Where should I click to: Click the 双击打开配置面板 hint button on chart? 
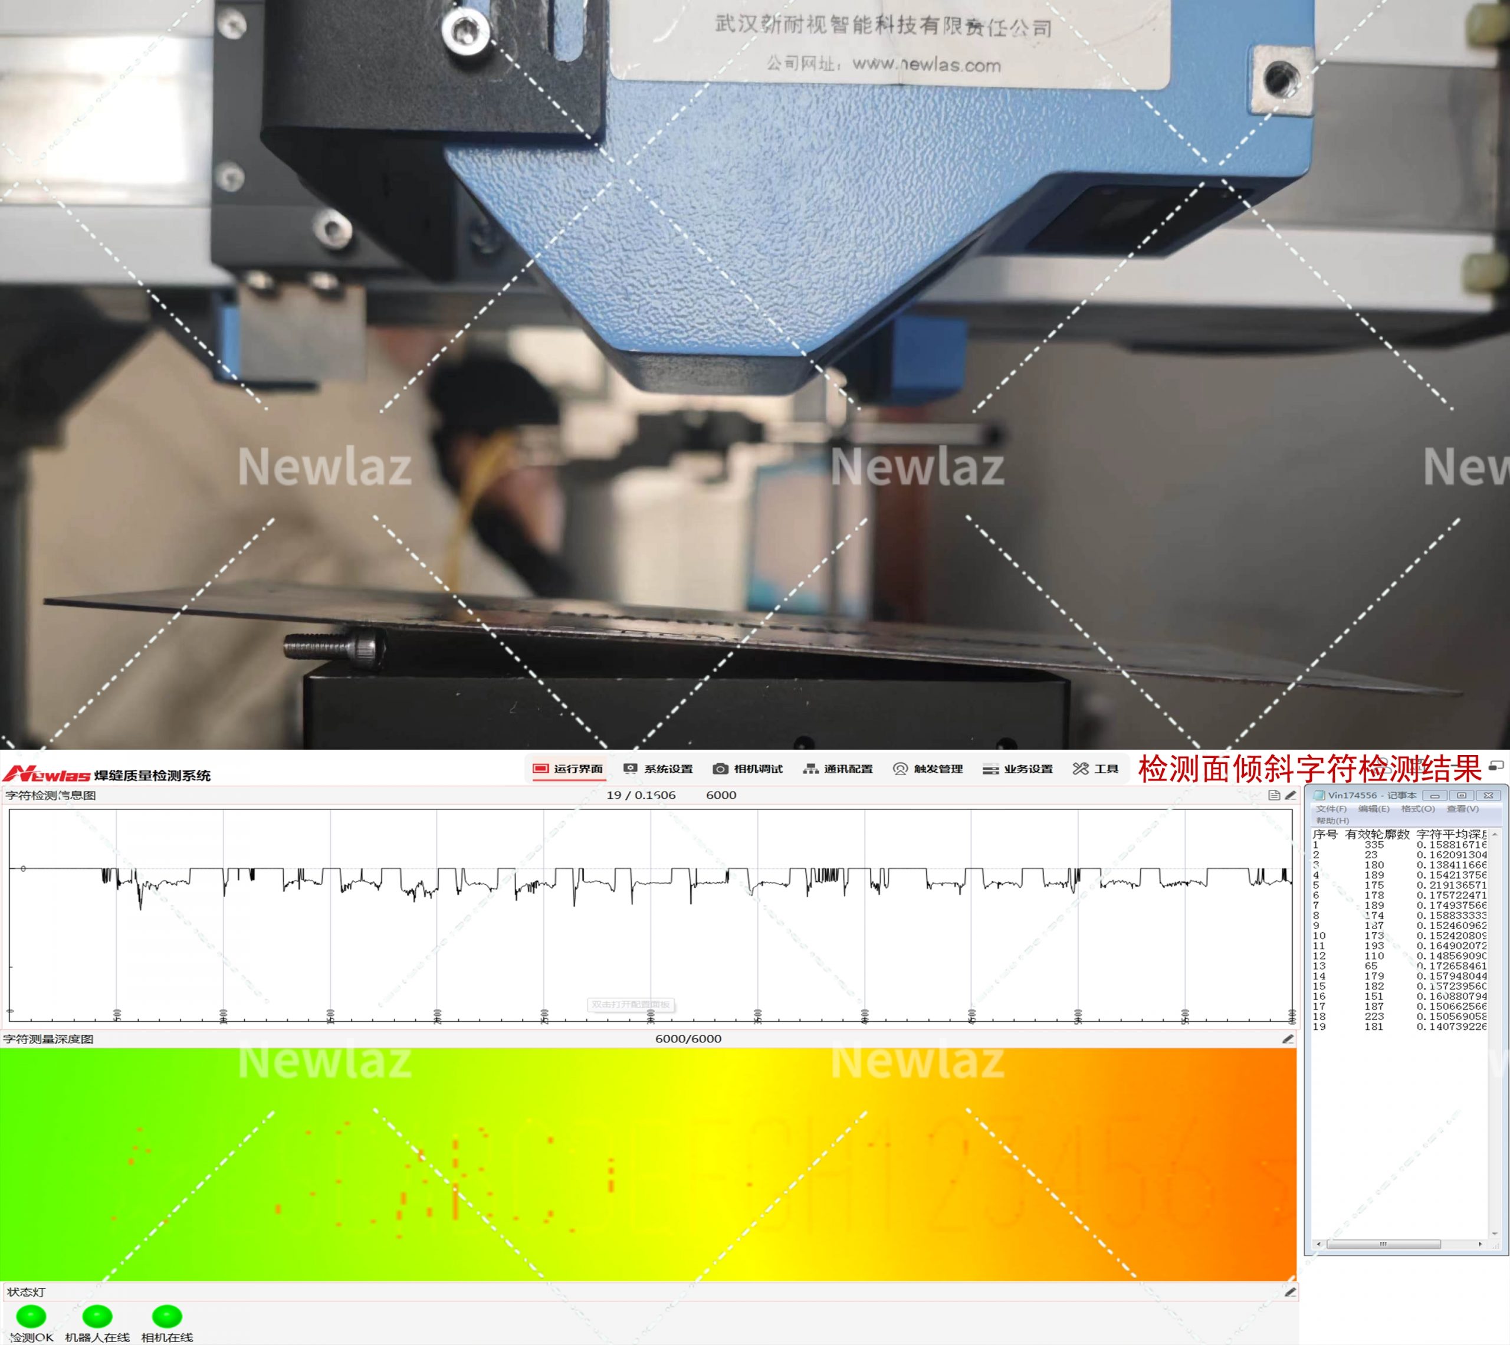coord(630,1004)
